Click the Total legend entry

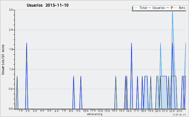tap(140, 8)
